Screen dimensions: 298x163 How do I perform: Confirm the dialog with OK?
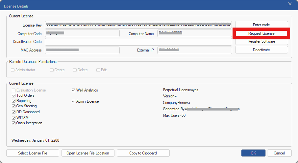click(x=253, y=153)
